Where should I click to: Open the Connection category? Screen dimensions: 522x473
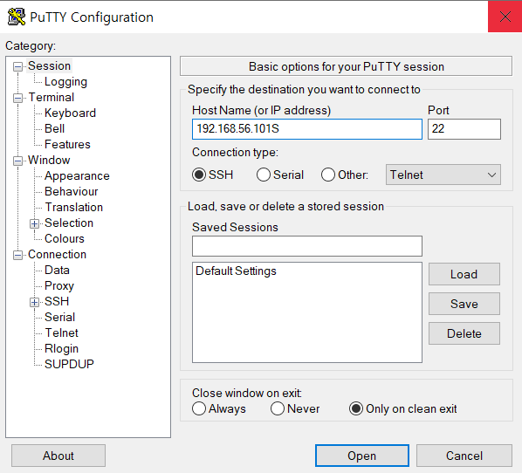[x=57, y=254]
